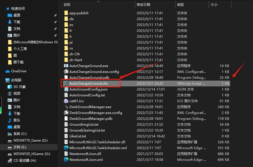253x167 pixels.
Task: Unpin 下载 using its pin icon
Action: click(55, 22)
